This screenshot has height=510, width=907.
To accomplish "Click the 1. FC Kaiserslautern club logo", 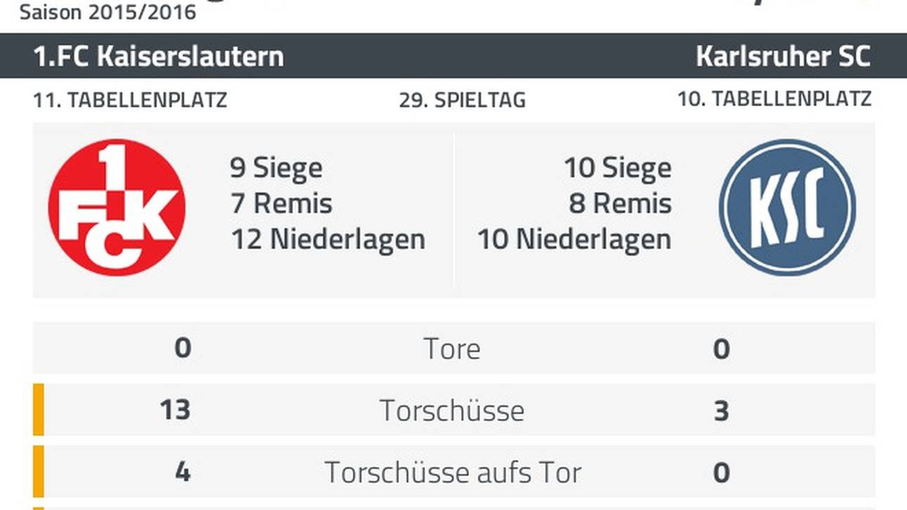I will click(117, 207).
